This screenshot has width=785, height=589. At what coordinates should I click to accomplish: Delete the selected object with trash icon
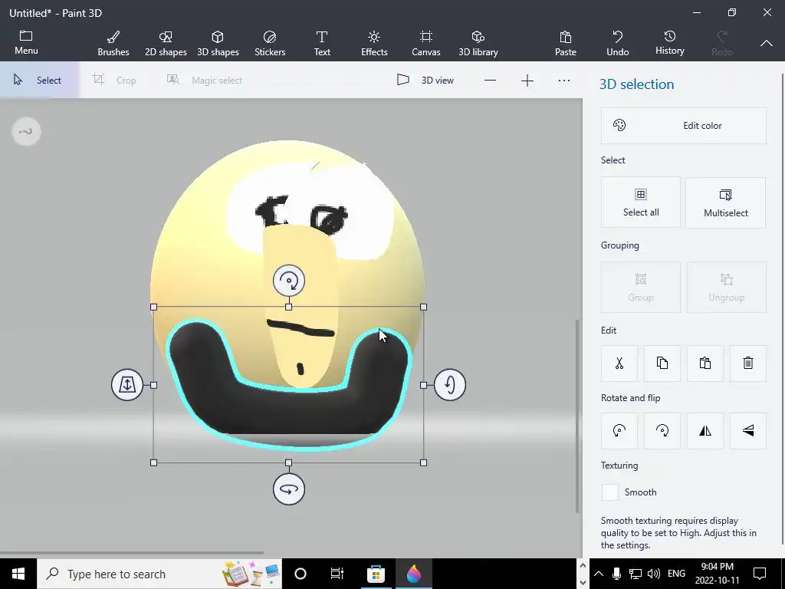(748, 363)
